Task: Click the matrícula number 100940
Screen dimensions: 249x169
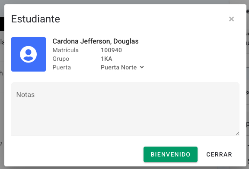Action: 112,50
